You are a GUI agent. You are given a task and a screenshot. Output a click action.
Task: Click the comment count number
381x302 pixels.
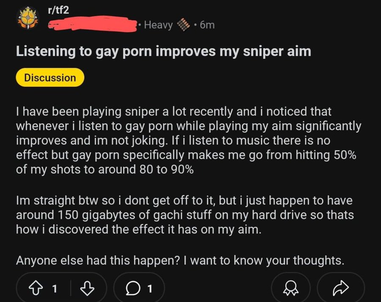[150, 288]
